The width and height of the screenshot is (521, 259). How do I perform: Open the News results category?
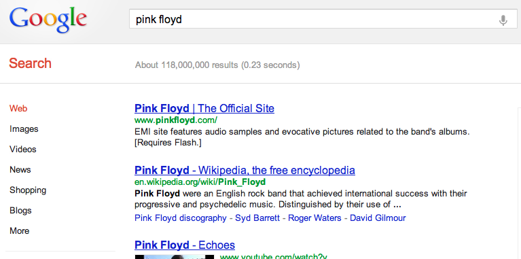(20, 169)
